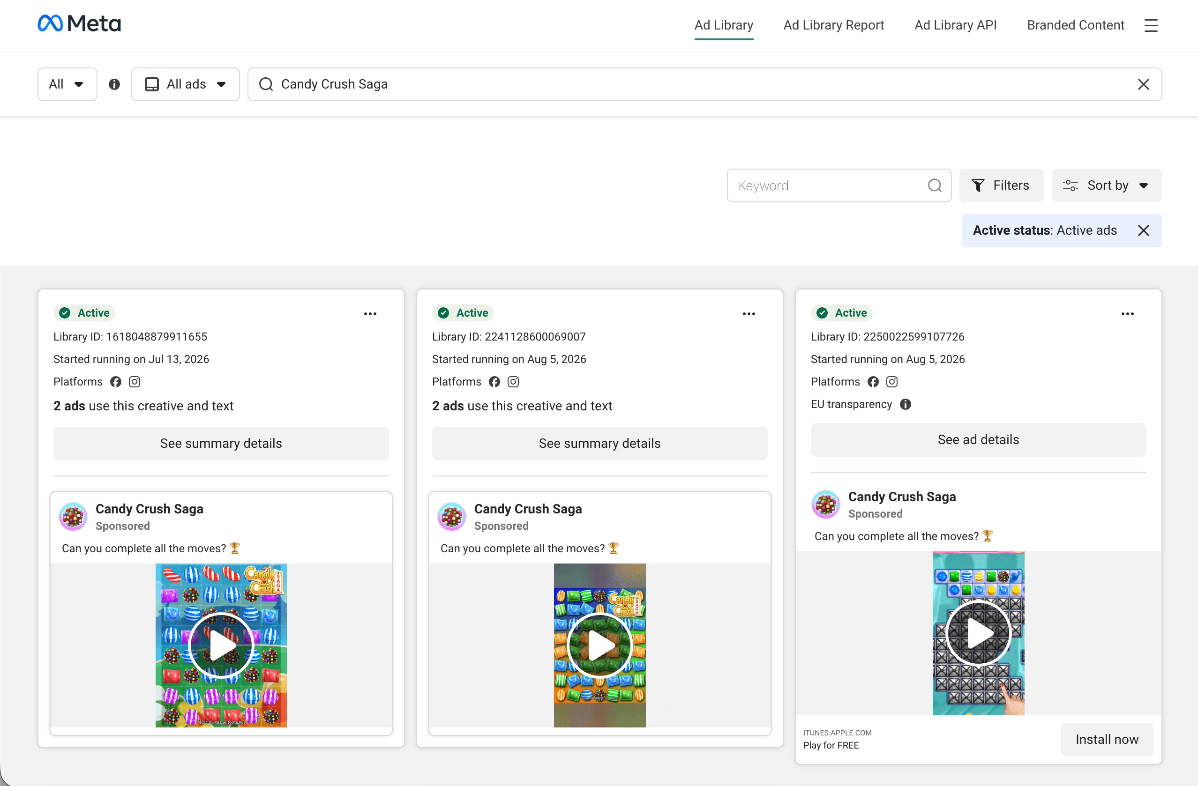The width and height of the screenshot is (1198, 786).
Task: Click Facebook platform icon on Jul 13 ad
Action: click(116, 381)
